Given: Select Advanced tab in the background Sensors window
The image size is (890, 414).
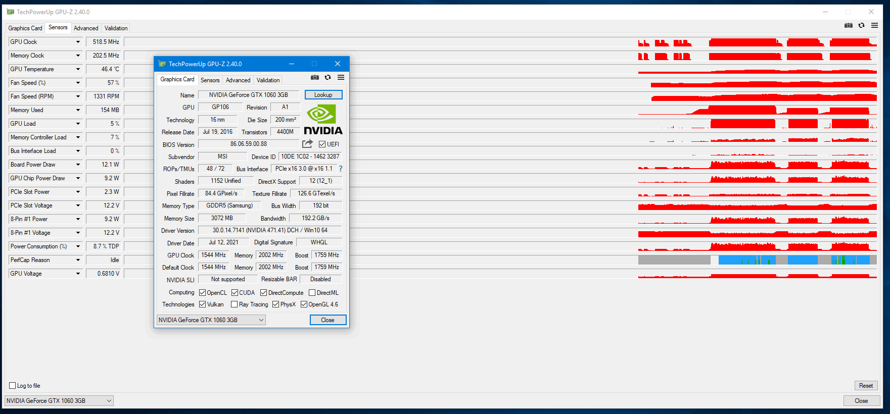Looking at the screenshot, I should click(86, 28).
